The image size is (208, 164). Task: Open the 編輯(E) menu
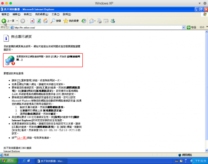click(x=16, y=14)
